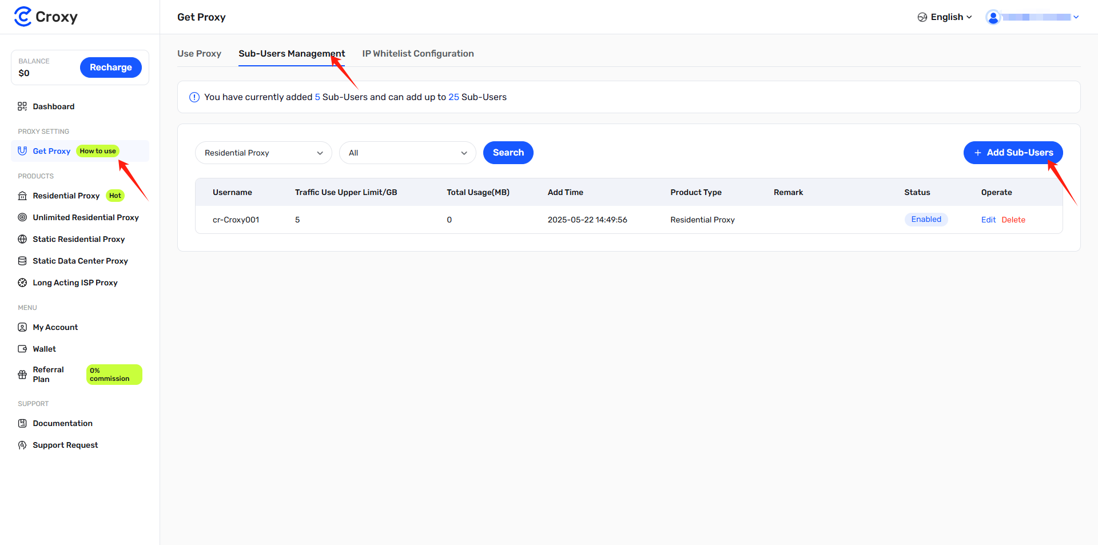
Task: Expand the user account menu chevron
Action: point(1076,17)
